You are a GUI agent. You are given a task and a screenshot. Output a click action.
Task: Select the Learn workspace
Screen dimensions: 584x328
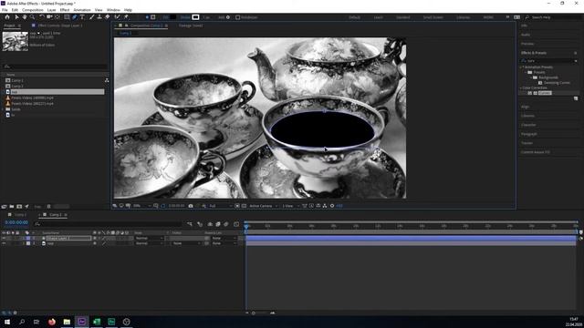pos(379,17)
